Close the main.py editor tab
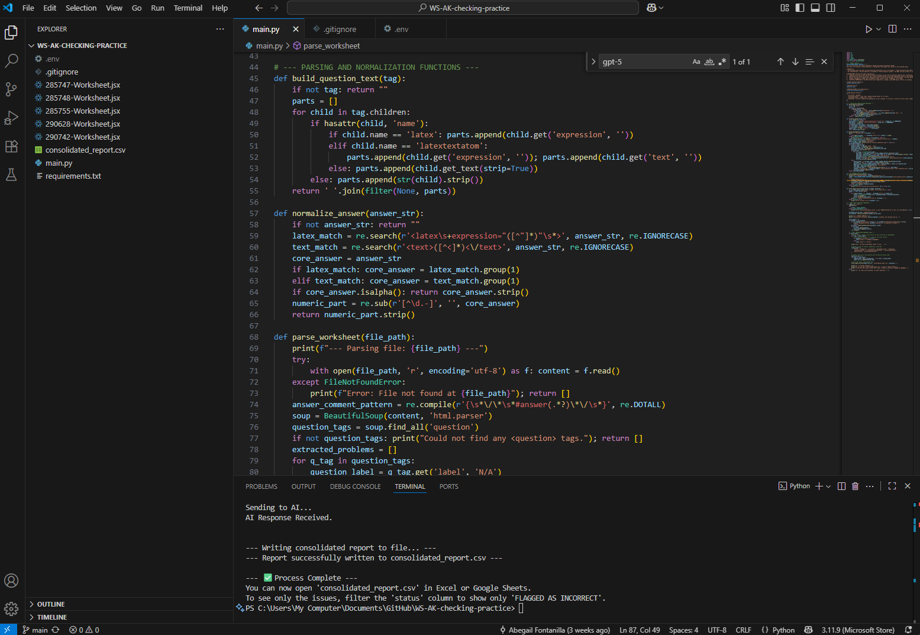Image resolution: width=920 pixels, height=635 pixels. (296, 29)
